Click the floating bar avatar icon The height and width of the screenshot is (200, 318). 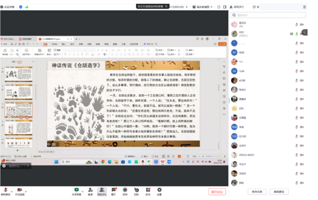(x=4, y=166)
